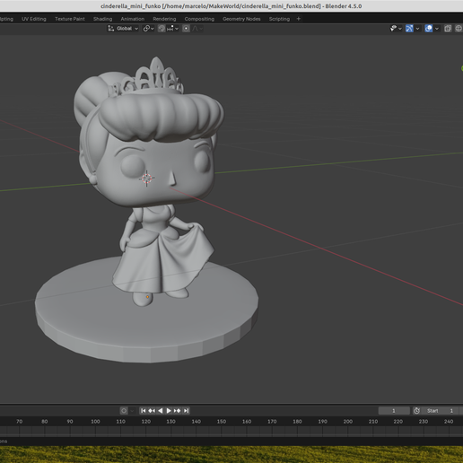Jump to previous keyframe
The image size is (463, 463).
click(x=152, y=411)
